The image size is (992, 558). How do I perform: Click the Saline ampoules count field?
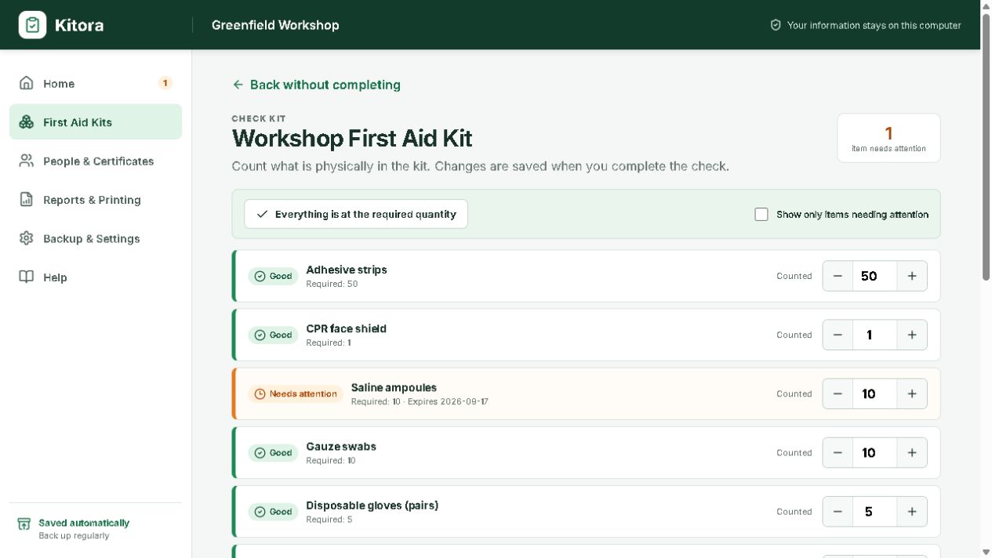coord(874,393)
